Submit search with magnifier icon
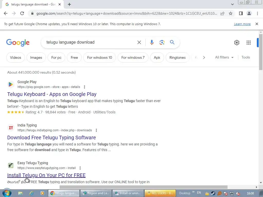This screenshot has height=197, width=263. pos(172,42)
